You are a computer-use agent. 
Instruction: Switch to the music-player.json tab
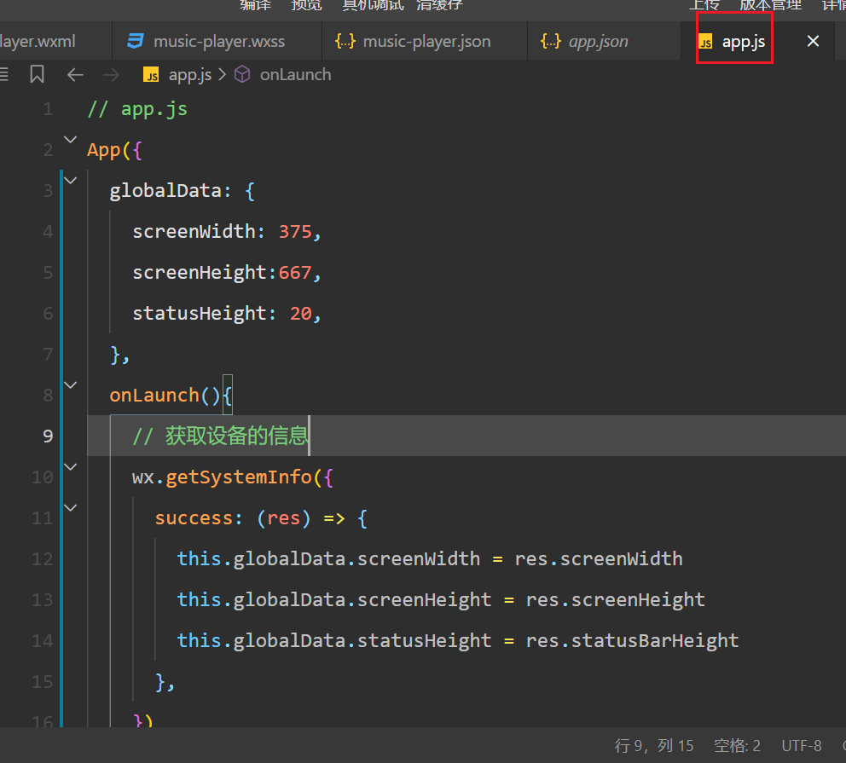coord(426,41)
